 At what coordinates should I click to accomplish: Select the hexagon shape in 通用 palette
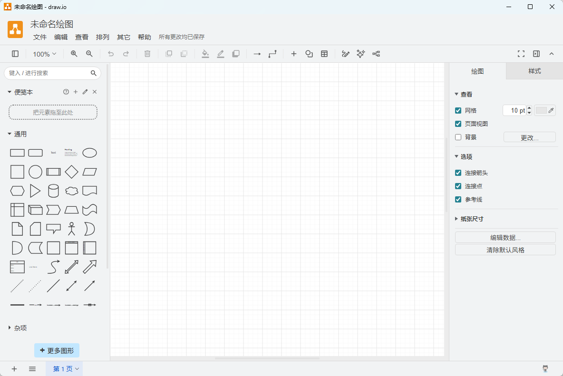point(17,191)
